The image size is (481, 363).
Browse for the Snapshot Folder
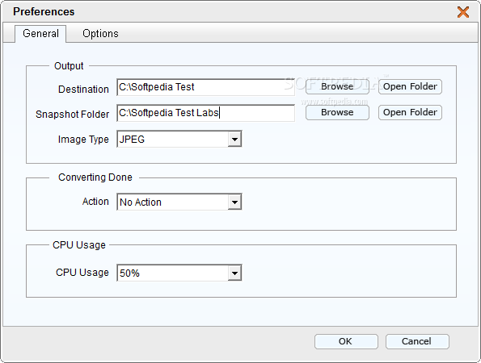click(x=337, y=112)
